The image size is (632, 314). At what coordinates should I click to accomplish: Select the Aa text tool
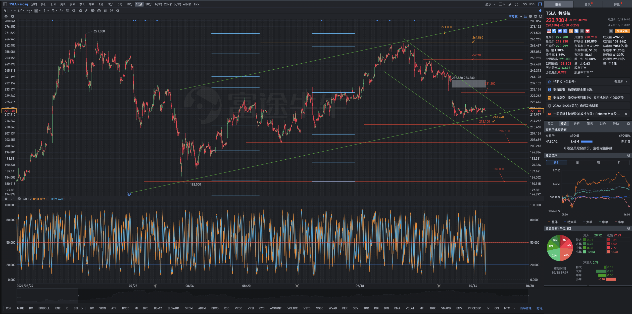(x=61, y=11)
